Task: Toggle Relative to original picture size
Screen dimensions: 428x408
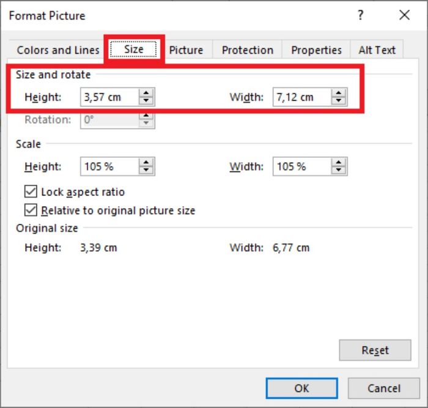Action: click(x=31, y=210)
